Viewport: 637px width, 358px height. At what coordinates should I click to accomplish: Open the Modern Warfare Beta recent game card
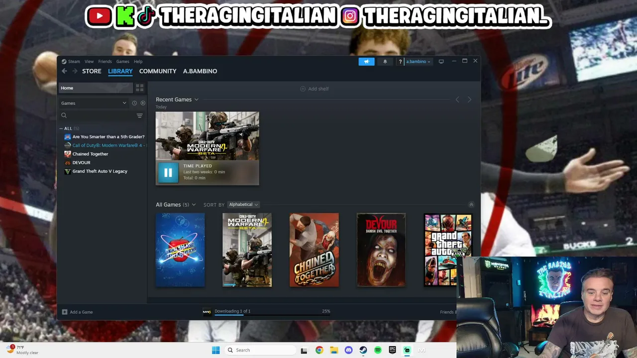(207, 136)
